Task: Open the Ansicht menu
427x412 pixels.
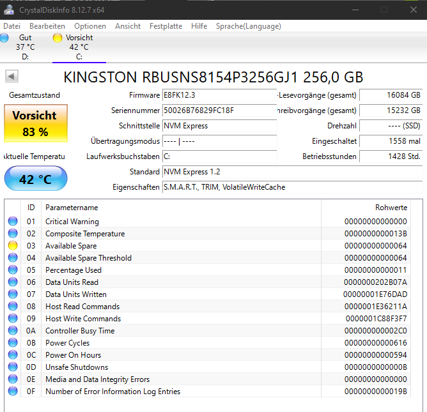Action: [x=127, y=26]
